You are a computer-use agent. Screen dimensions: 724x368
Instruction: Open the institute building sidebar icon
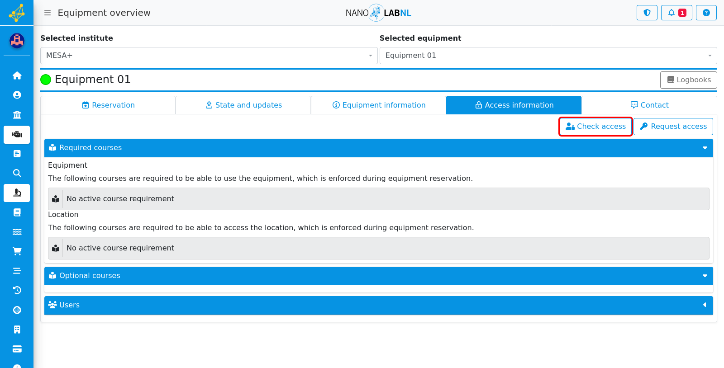coord(17,115)
